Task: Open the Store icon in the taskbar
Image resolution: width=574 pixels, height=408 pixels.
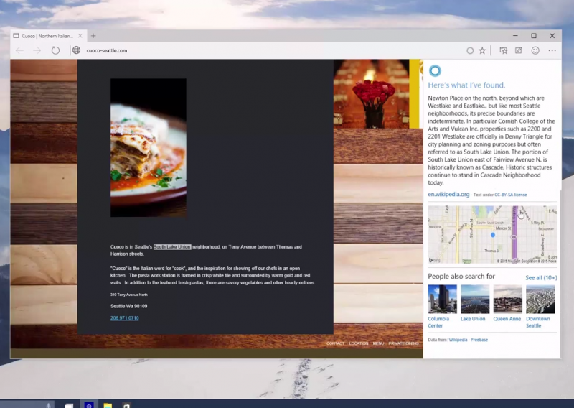Action: pyautogui.click(x=126, y=405)
